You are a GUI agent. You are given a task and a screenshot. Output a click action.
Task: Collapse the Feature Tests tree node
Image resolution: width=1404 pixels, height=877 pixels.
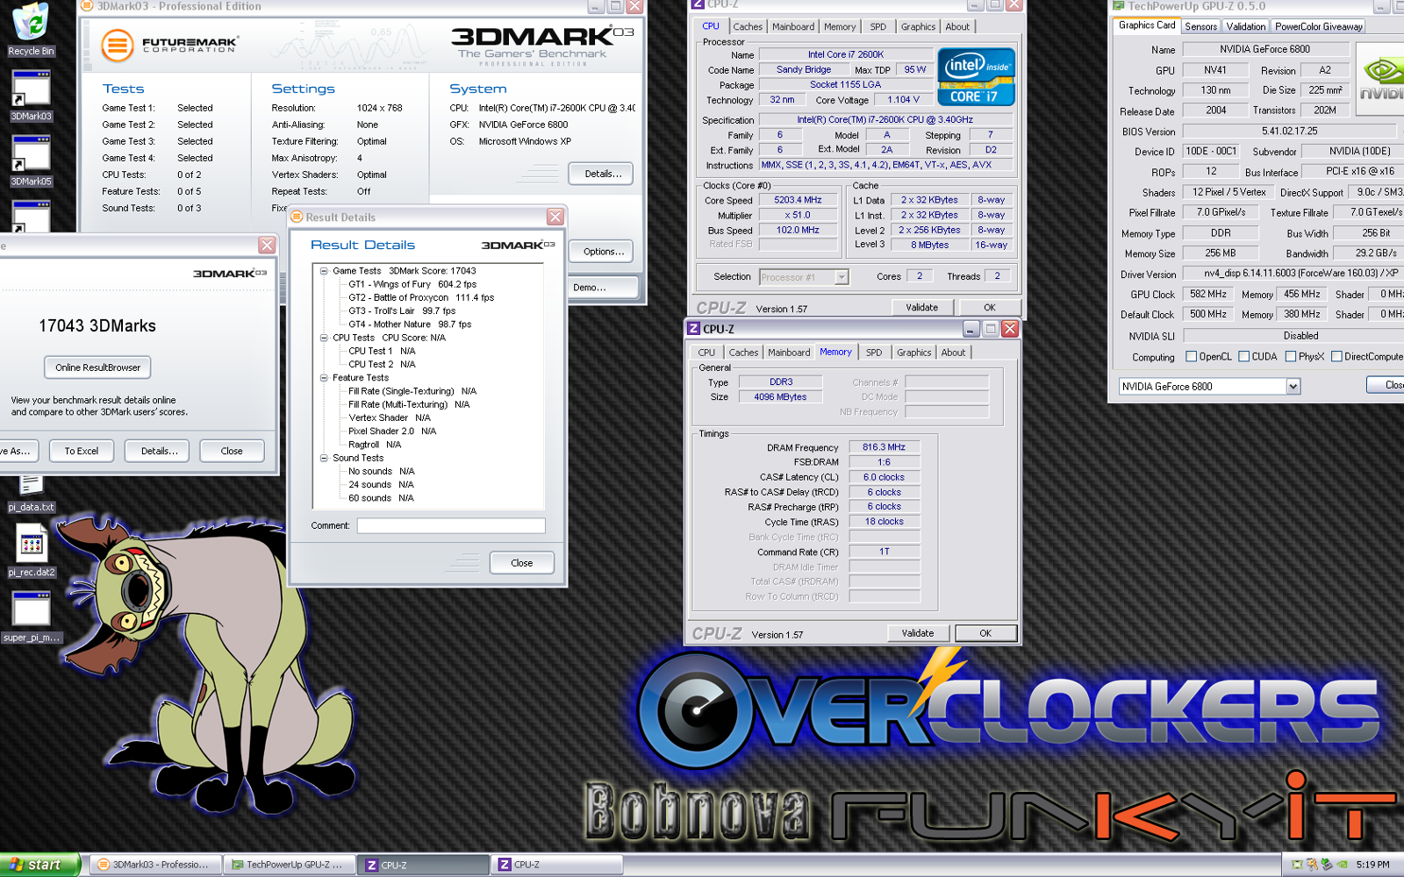pos(324,378)
